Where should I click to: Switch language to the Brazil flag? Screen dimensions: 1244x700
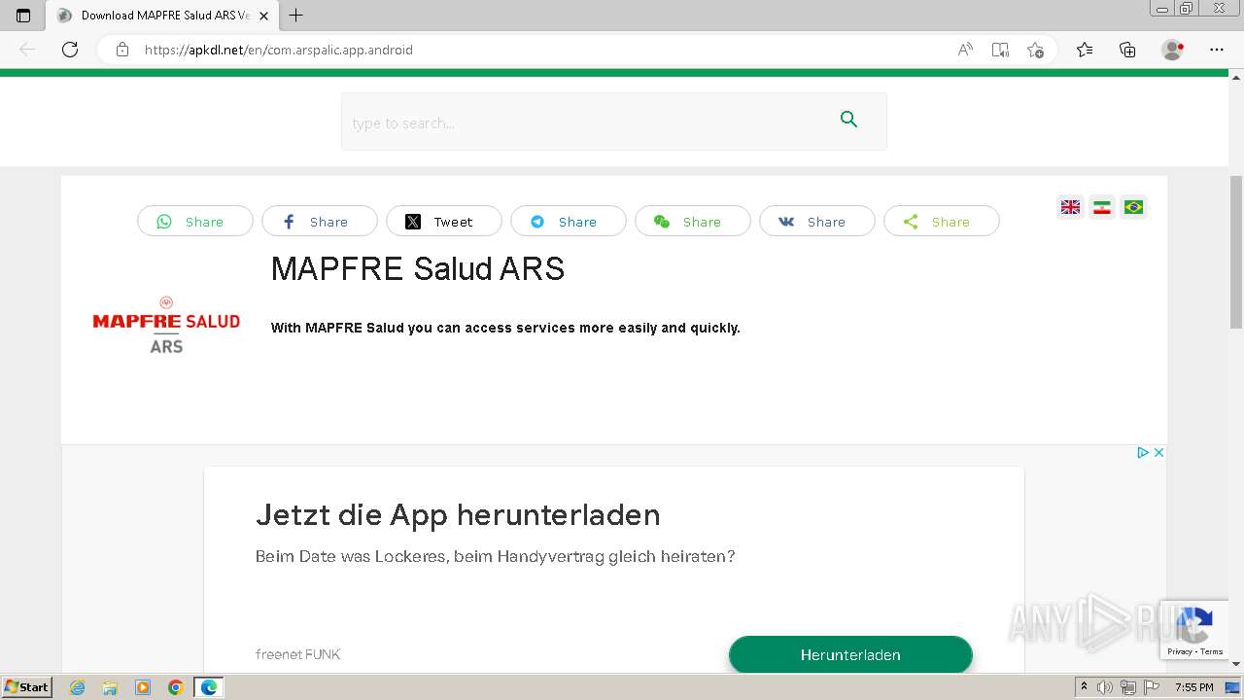tap(1133, 207)
